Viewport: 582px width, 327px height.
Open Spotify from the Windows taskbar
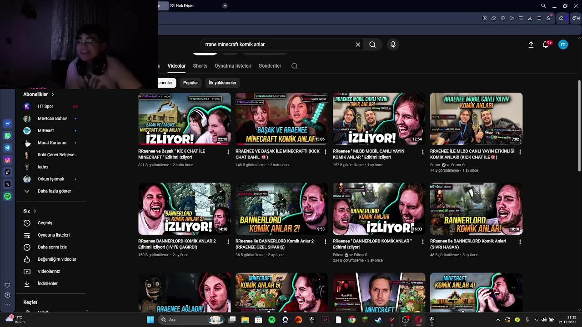tap(272, 320)
